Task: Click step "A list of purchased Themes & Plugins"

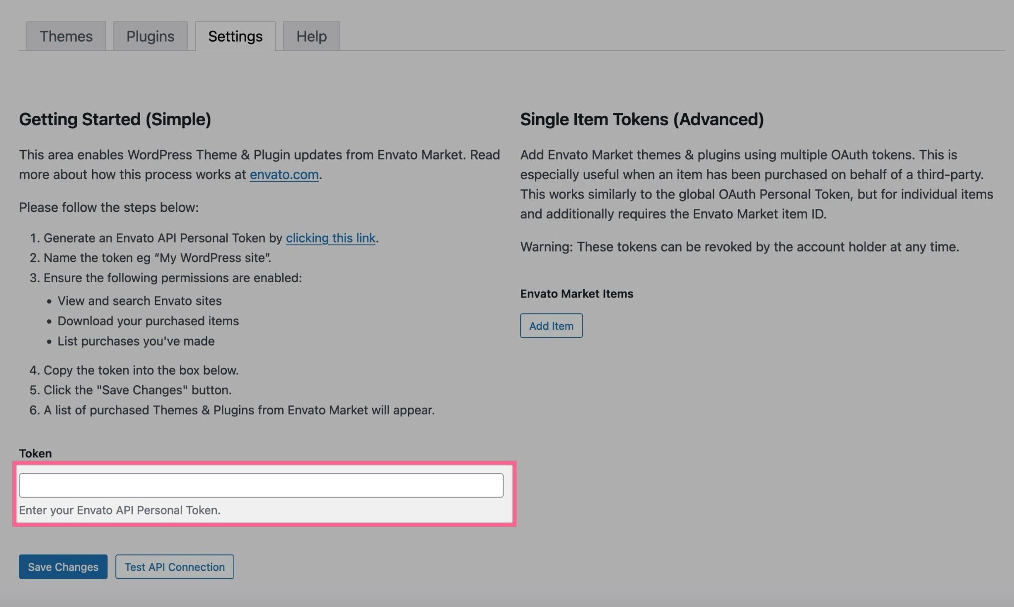Action: coord(239,410)
